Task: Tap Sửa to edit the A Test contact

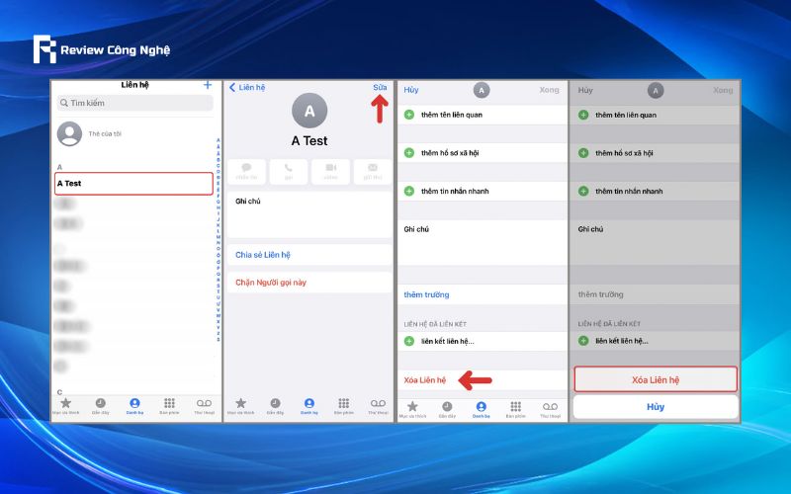Action: tap(380, 87)
